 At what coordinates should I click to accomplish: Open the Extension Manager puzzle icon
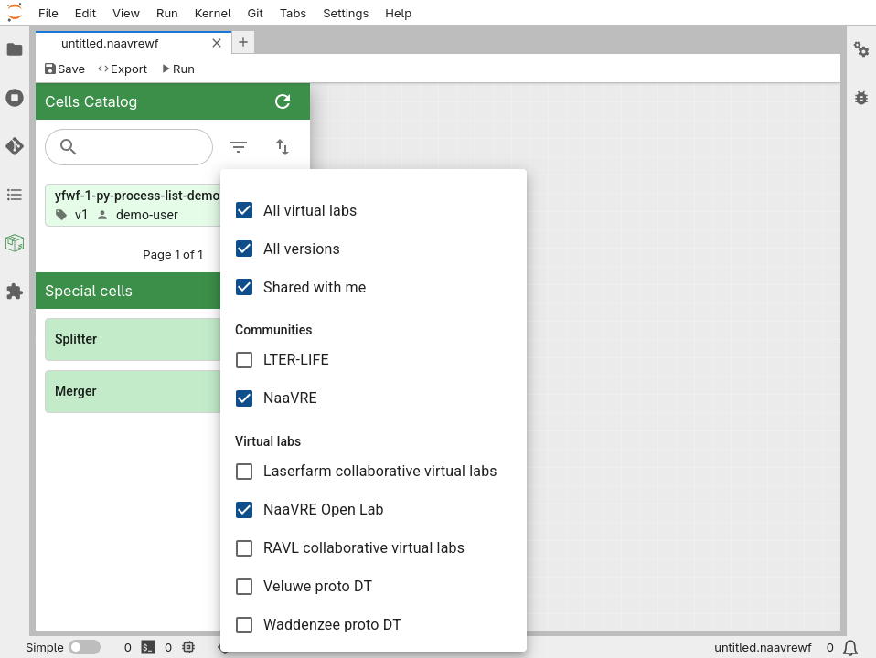click(15, 292)
